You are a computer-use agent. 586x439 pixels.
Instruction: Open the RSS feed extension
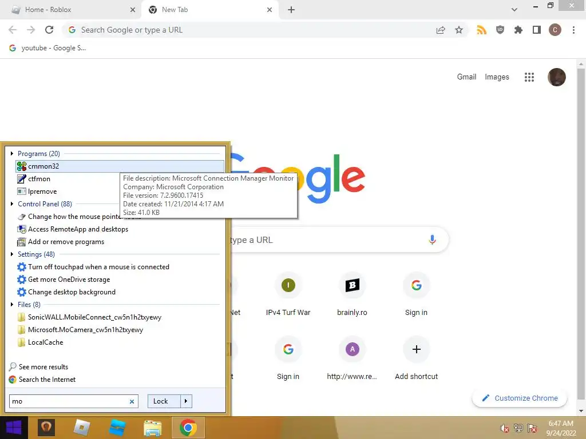click(x=481, y=30)
